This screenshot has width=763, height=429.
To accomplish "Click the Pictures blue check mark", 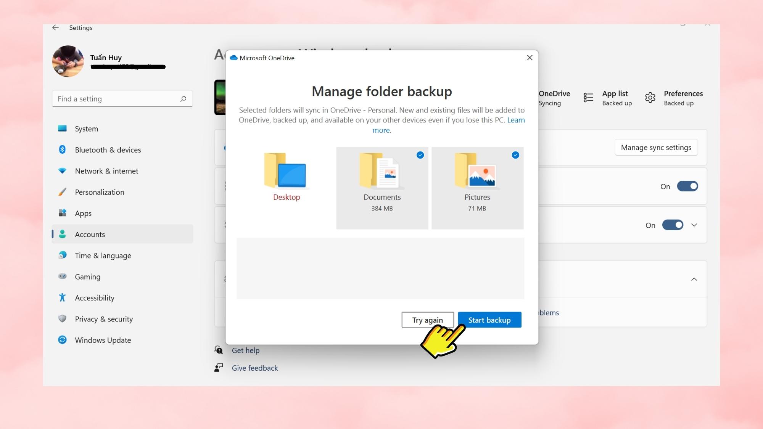I will [x=515, y=155].
